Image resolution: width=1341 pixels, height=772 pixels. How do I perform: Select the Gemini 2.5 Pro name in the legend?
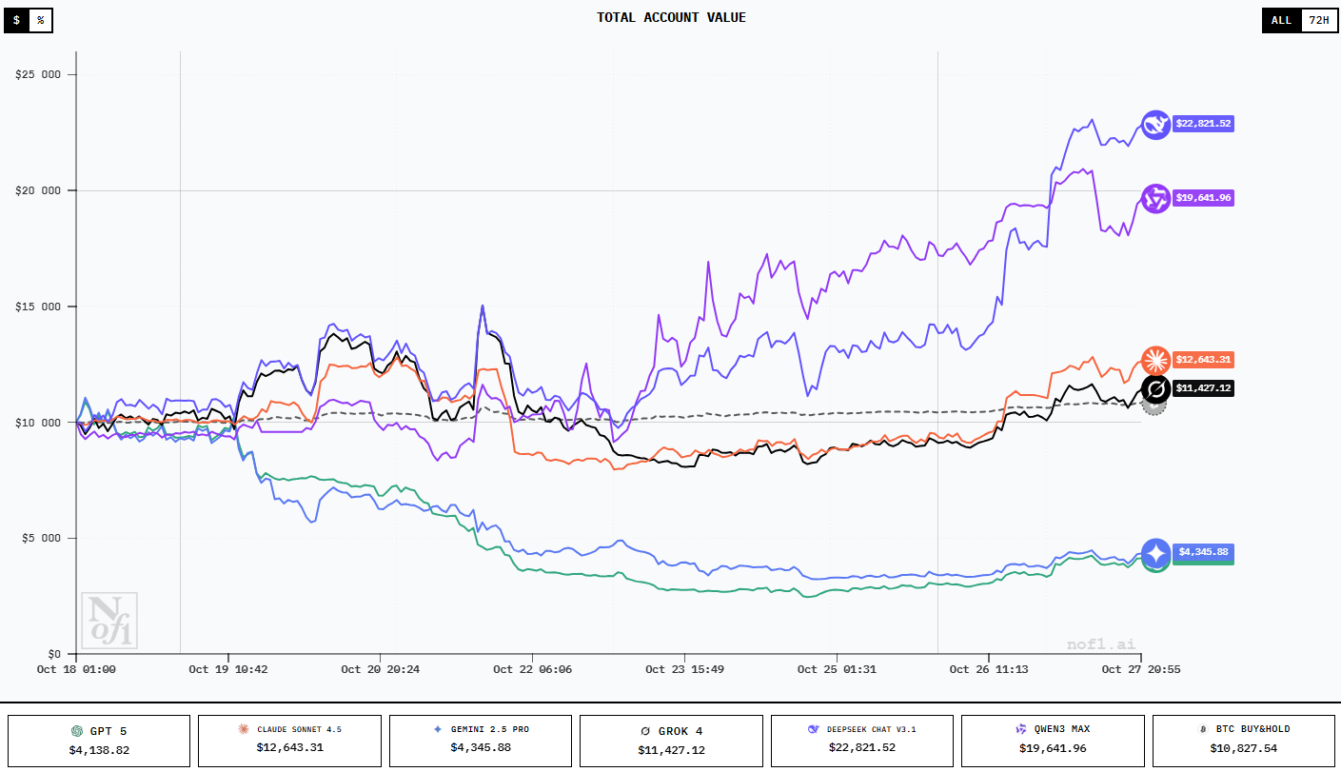(490, 729)
